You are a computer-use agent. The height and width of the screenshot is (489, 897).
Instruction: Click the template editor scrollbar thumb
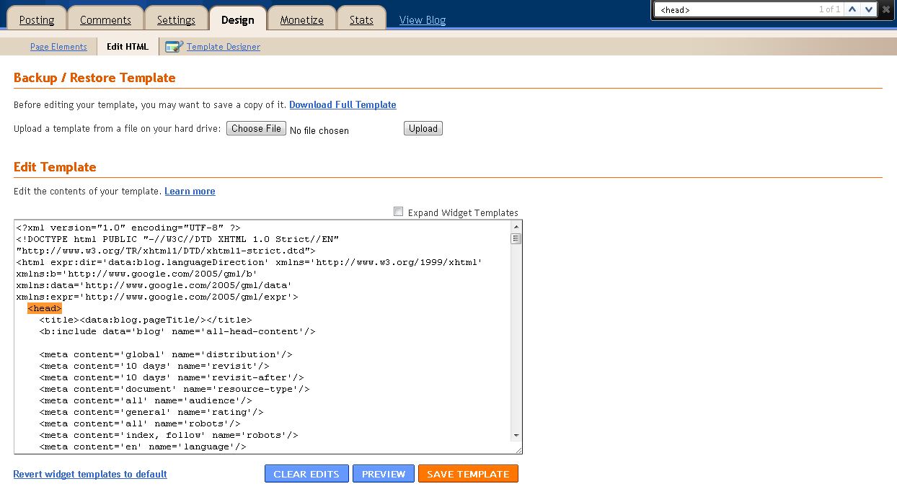click(516, 239)
